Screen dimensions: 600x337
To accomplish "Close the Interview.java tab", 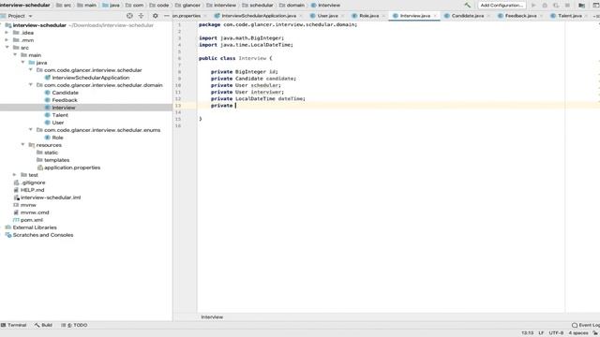I will click(x=435, y=16).
